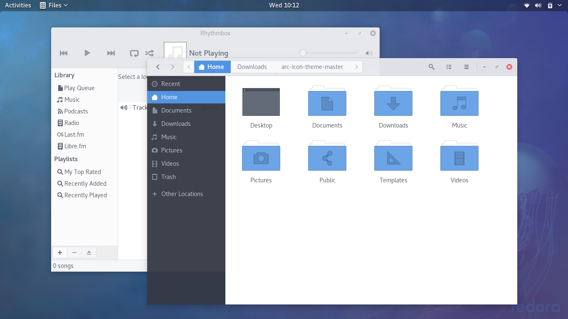Click the Rhythmbox play button
The height and width of the screenshot is (319, 568).
coord(87,53)
